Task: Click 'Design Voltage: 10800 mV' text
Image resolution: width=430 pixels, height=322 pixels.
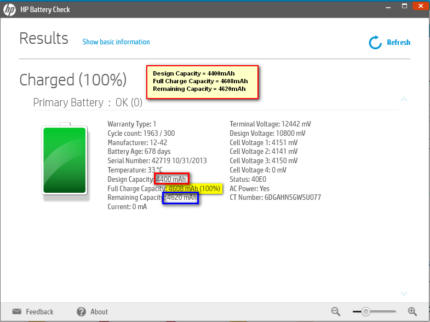Action: click(268, 134)
